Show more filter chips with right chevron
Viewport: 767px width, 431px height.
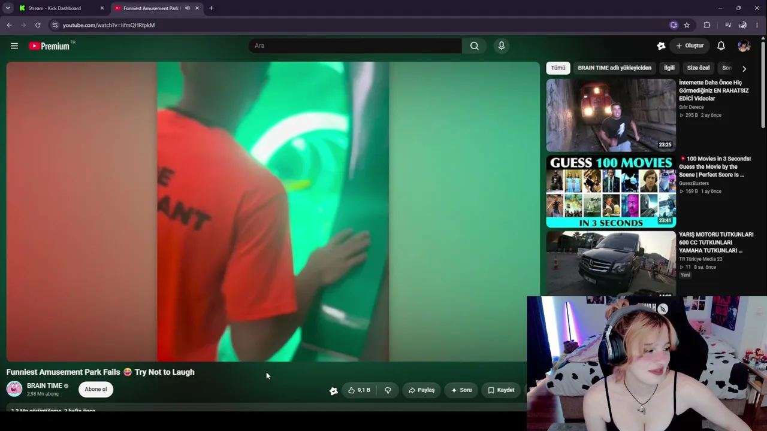tap(744, 68)
